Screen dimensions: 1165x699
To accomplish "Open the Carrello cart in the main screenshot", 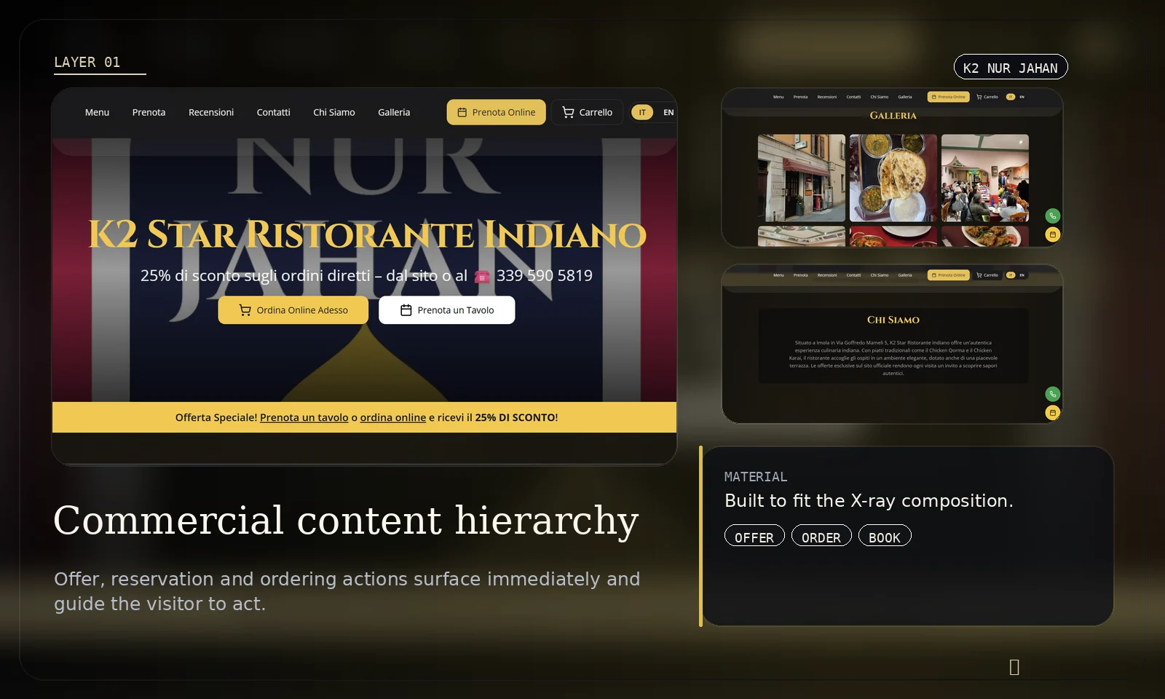I will pyautogui.click(x=587, y=112).
